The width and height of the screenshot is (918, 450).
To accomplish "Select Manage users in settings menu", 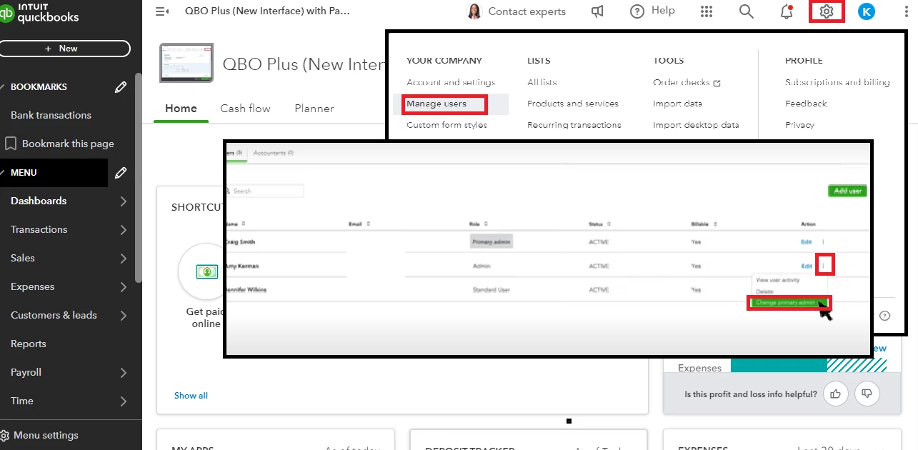I will click(436, 104).
